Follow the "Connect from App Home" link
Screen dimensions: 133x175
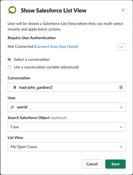tap(56, 47)
